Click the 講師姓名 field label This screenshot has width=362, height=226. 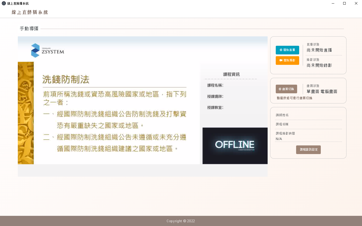pyautogui.click(x=282, y=115)
